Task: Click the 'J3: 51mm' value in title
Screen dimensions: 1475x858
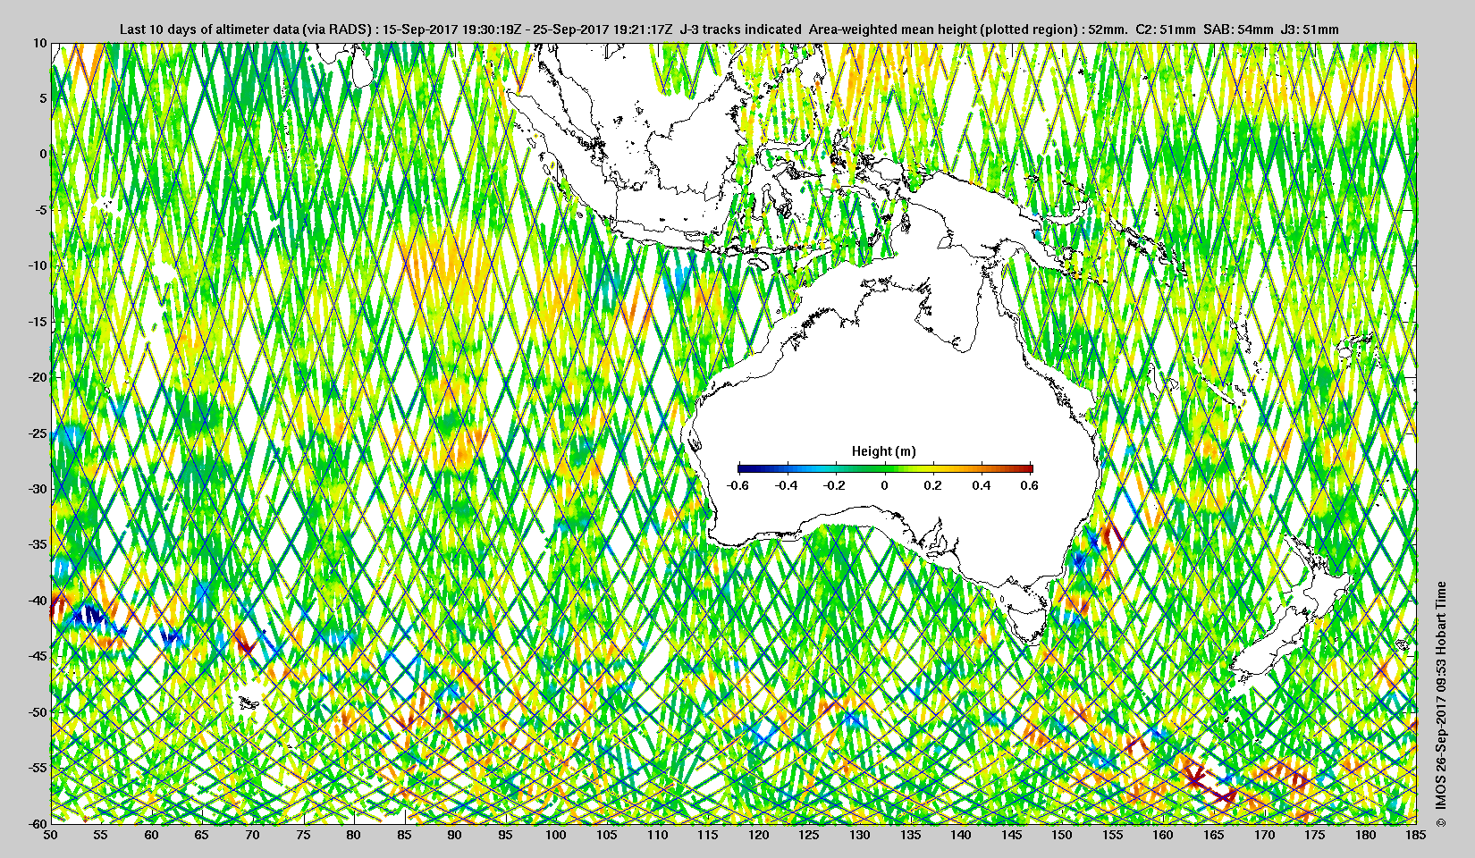Action: coord(1310,29)
